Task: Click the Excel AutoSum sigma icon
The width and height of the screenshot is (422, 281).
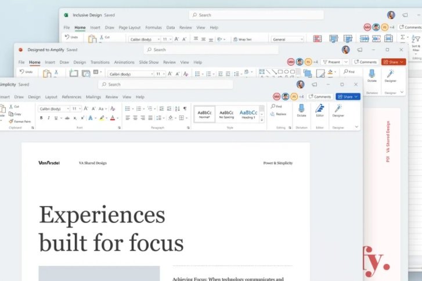Action: (x=403, y=37)
